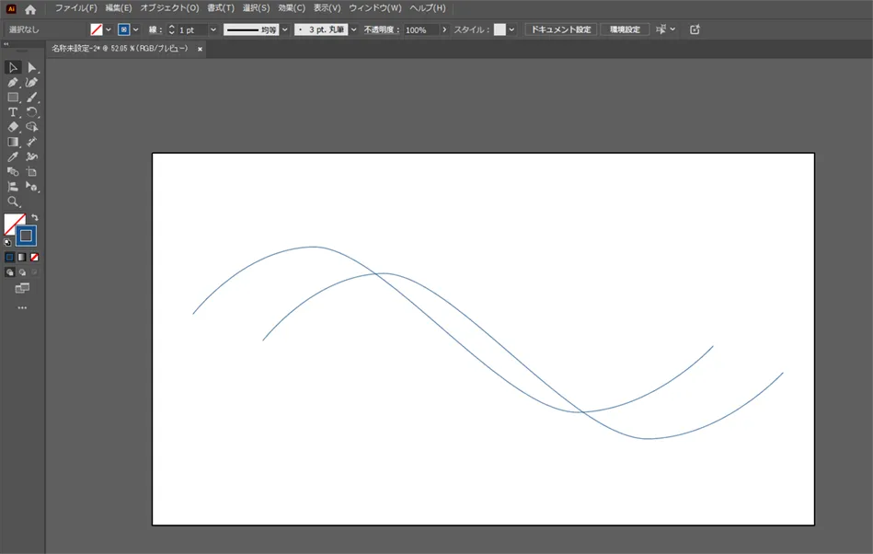Open the オブジェクト(O) menu
Screen dimensions: 873x554
click(x=169, y=8)
